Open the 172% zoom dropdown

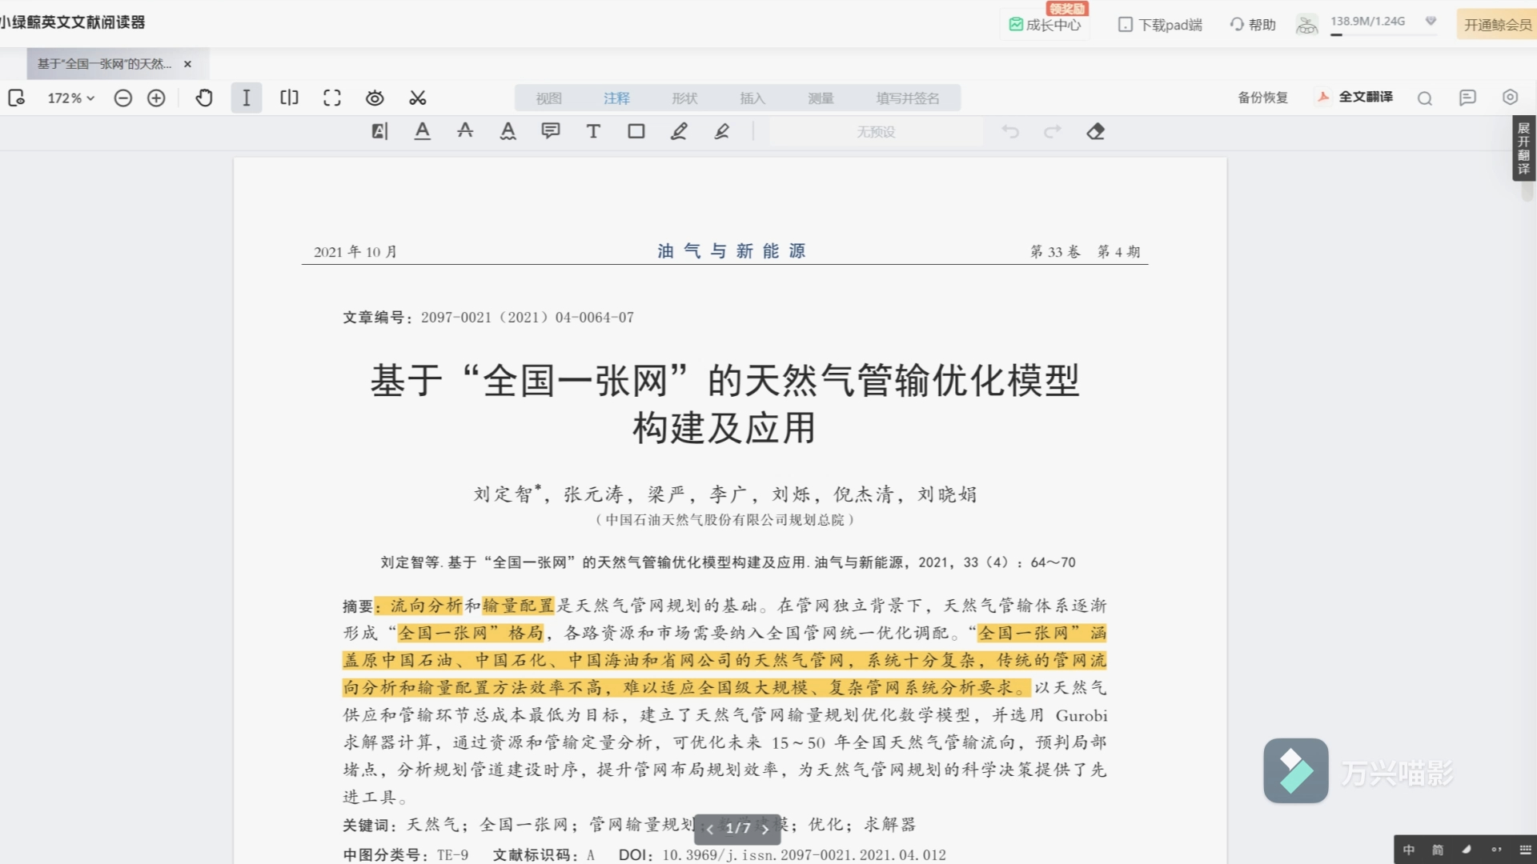(x=70, y=98)
